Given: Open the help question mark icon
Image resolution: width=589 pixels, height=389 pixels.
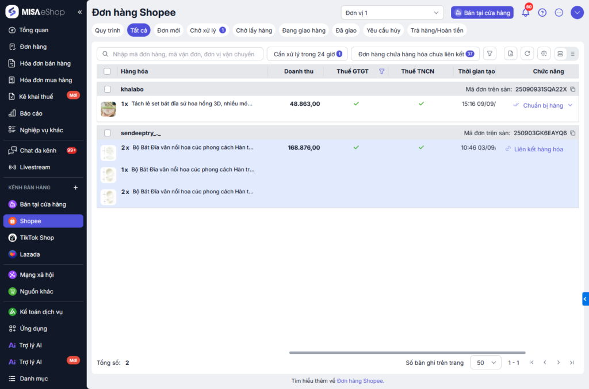Looking at the screenshot, I should (x=542, y=13).
